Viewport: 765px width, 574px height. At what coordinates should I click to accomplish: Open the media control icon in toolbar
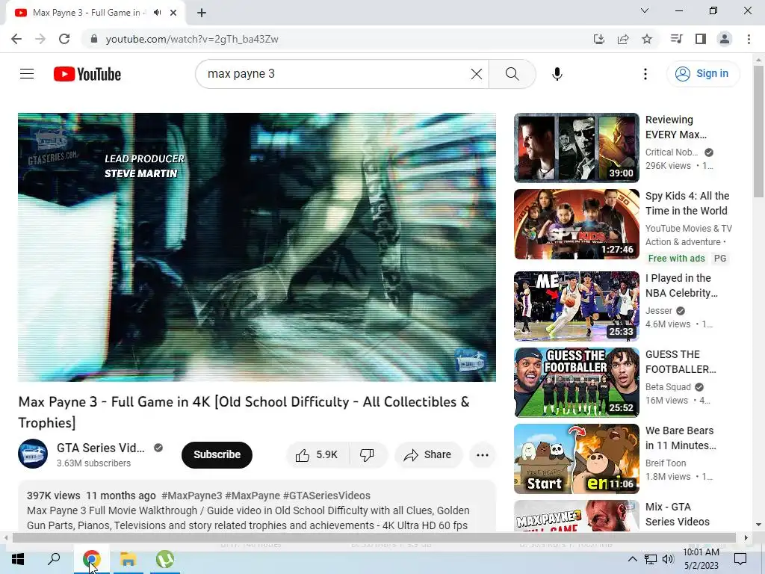click(x=676, y=39)
